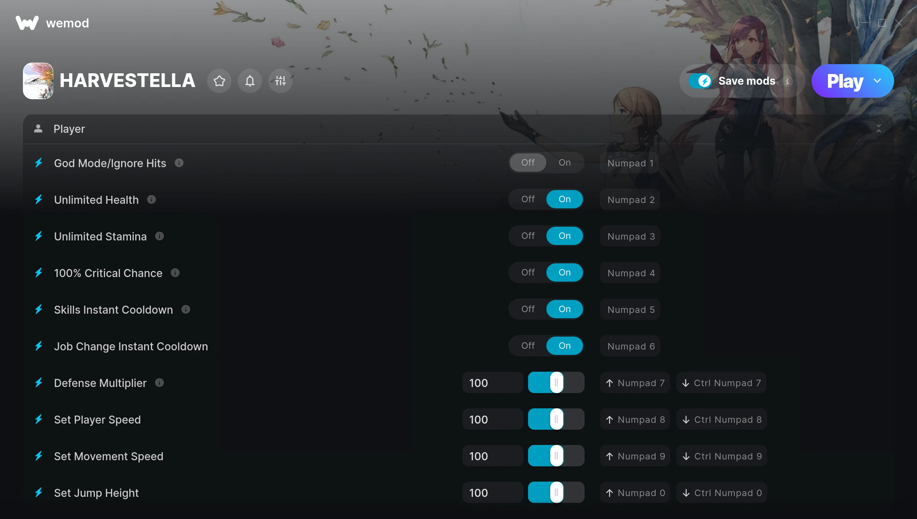This screenshot has height=519, width=917.
Task: Click the WeMod logo icon
Action: [27, 23]
